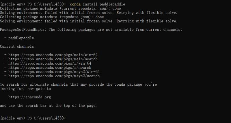Image resolution: width=231 pixels, height=123 pixels.
Task: Click the 'Collecting package metadata (repodata.json)' line
Action: (52, 17)
